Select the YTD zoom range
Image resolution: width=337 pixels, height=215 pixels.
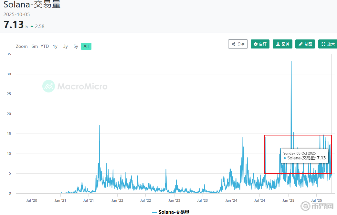[x=45, y=46]
